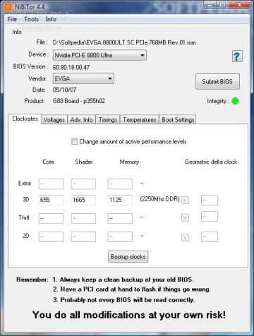The height and width of the screenshot is (336, 254).
Task: Click the green Integrity status indicator
Action: (235, 101)
